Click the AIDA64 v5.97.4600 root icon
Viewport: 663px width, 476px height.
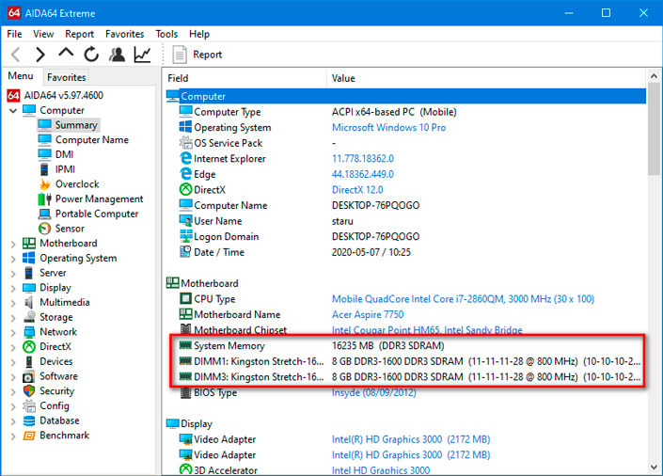[13, 95]
